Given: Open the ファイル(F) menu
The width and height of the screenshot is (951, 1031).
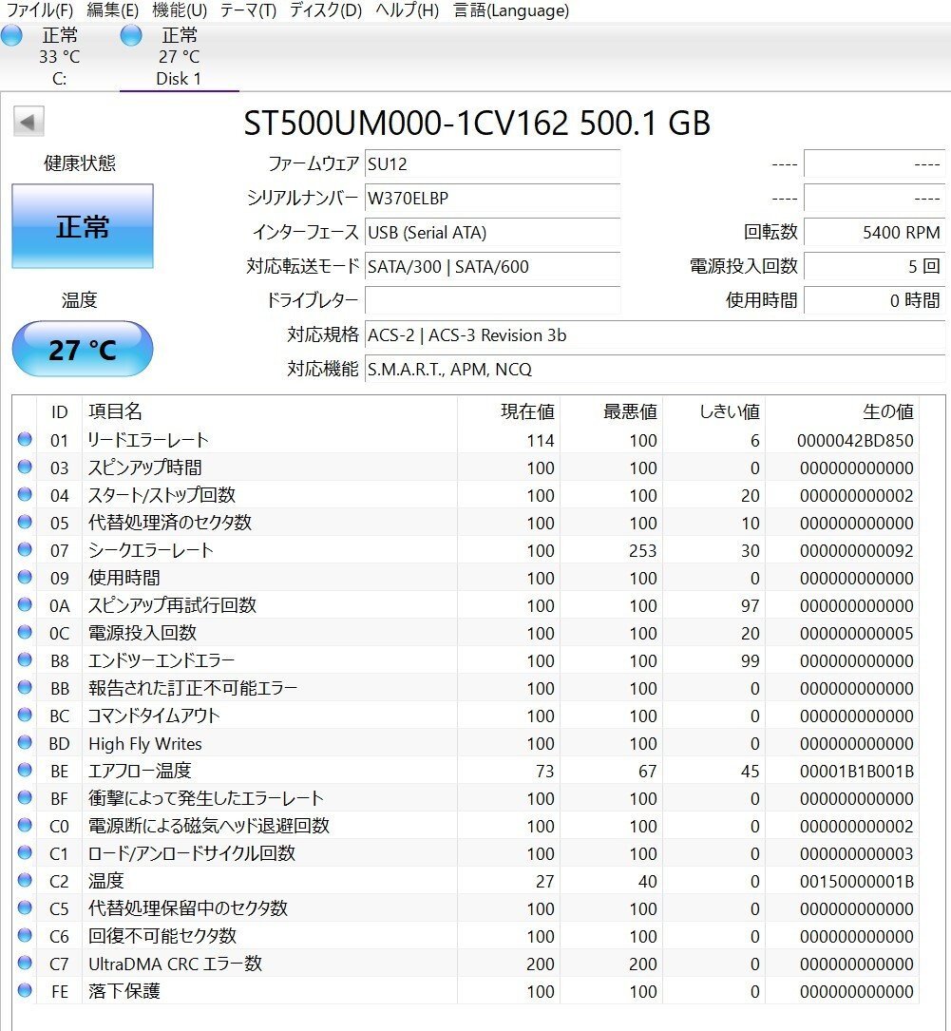Looking at the screenshot, I should click(39, 10).
